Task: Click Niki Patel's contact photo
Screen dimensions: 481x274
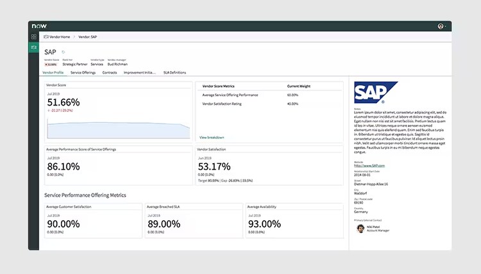Action: 360,229
